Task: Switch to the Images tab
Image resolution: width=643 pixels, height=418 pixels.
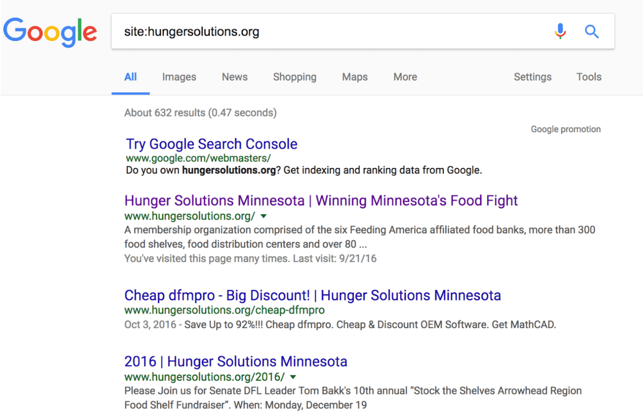Action: (x=179, y=77)
